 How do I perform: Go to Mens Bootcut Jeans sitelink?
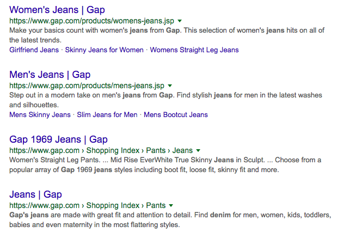tap(176, 115)
